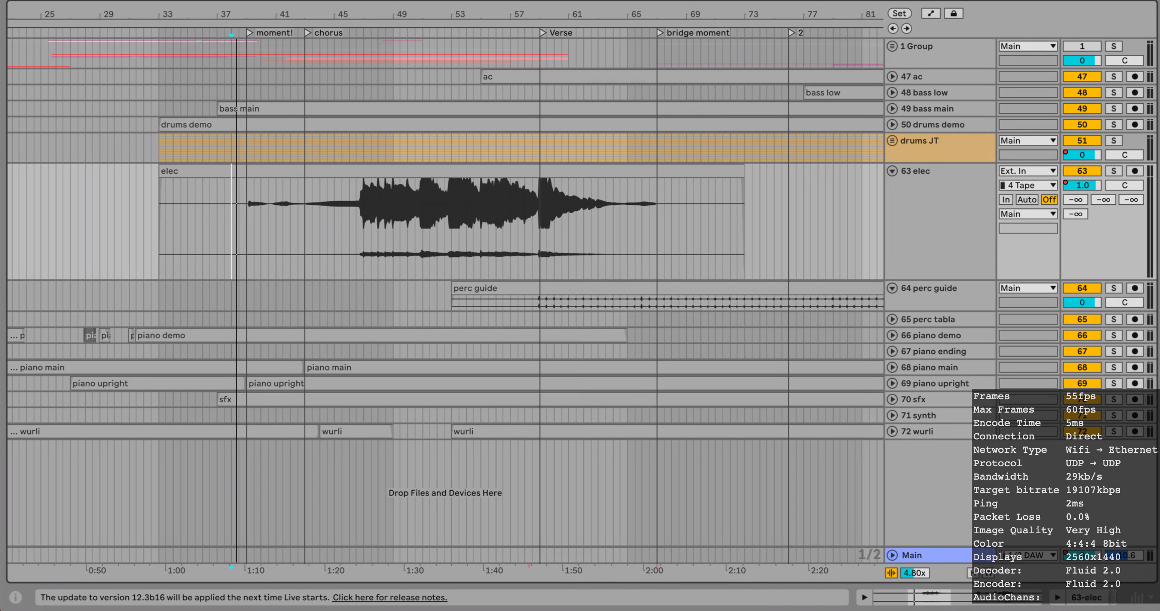Select Auto monitoring on 63 elec
The height and width of the screenshot is (611, 1160).
pos(1026,200)
